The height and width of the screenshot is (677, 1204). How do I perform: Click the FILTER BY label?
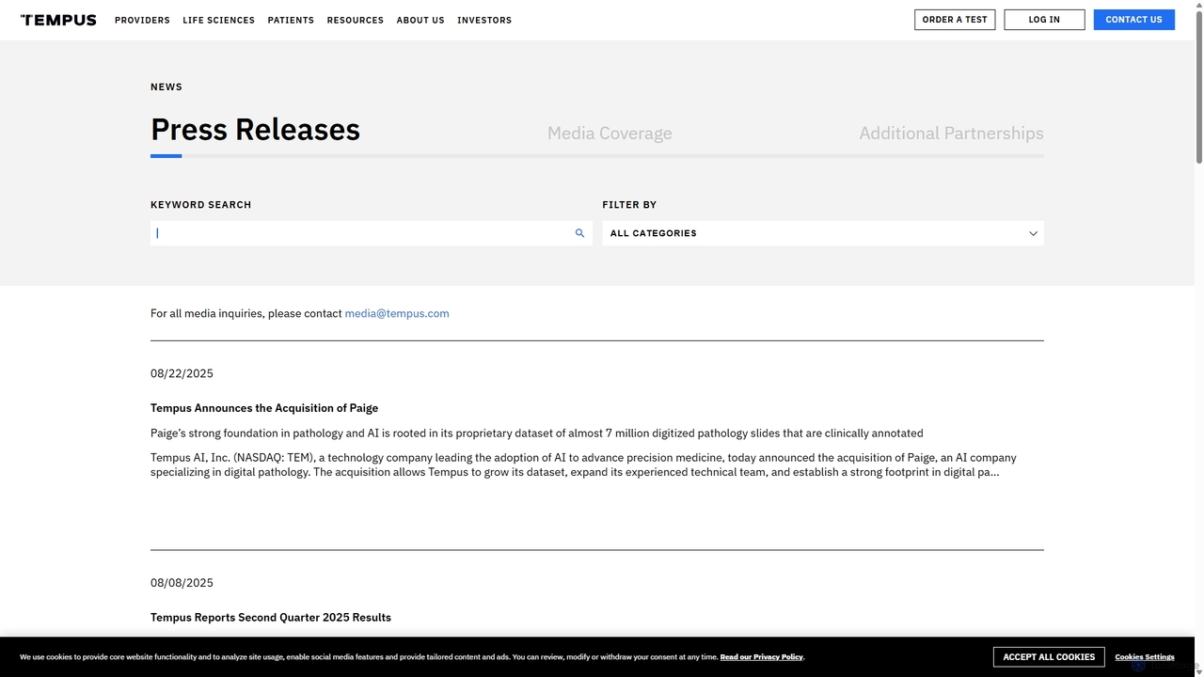(629, 205)
